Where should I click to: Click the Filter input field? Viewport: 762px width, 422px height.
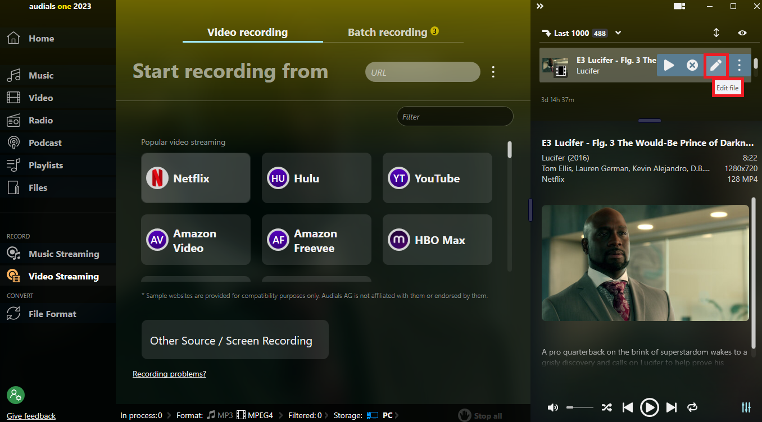click(455, 116)
